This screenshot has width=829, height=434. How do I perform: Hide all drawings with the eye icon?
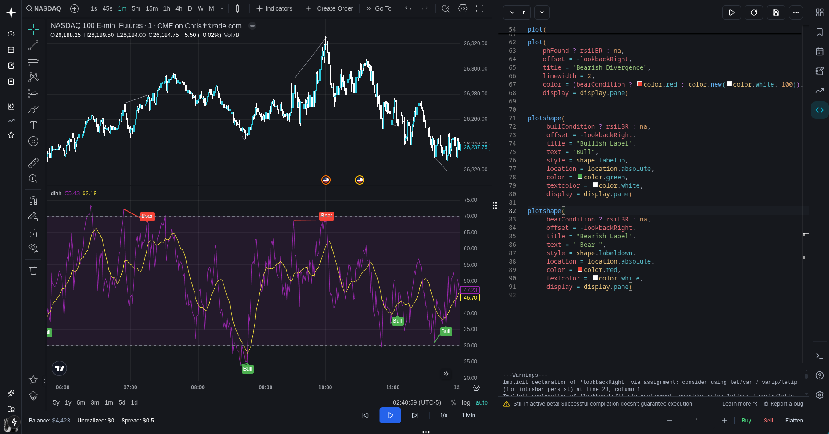click(33, 248)
